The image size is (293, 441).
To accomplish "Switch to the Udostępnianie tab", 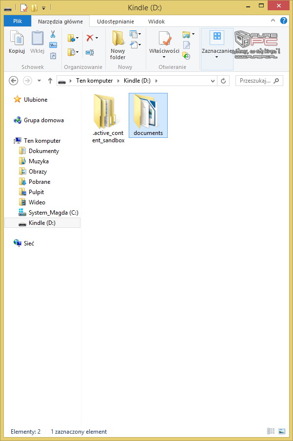I will pyautogui.click(x=116, y=22).
